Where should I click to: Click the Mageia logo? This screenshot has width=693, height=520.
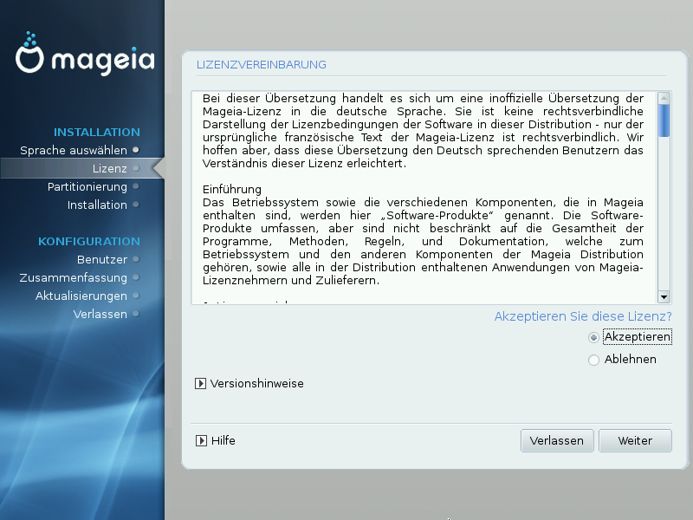click(x=85, y=54)
